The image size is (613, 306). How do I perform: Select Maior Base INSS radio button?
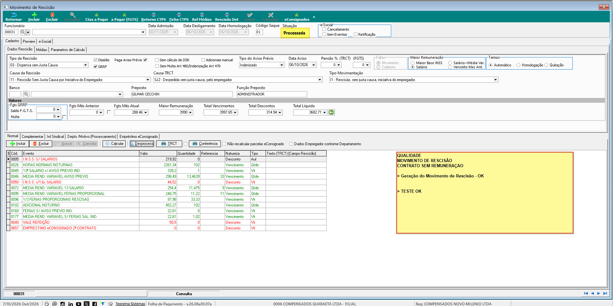click(413, 63)
